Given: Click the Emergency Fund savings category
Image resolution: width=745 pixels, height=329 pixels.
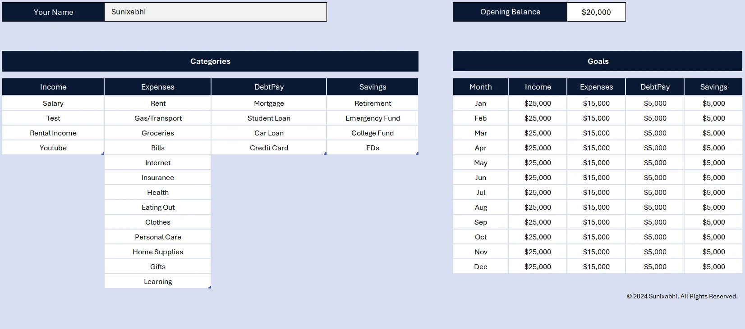Looking at the screenshot, I should pyautogui.click(x=372, y=118).
